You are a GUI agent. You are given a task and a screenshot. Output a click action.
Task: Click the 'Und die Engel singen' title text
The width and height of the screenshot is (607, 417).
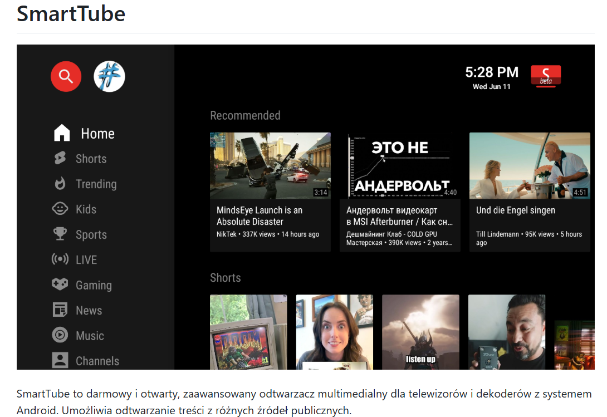[x=516, y=210]
